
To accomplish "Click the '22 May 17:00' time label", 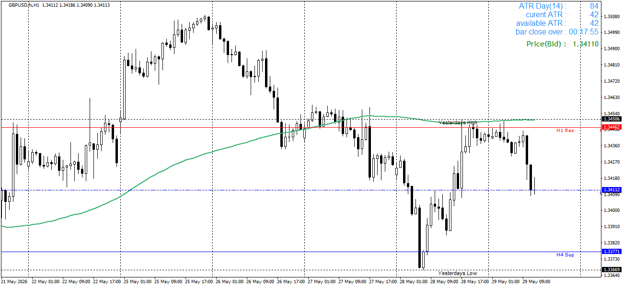I will click(106, 282).
